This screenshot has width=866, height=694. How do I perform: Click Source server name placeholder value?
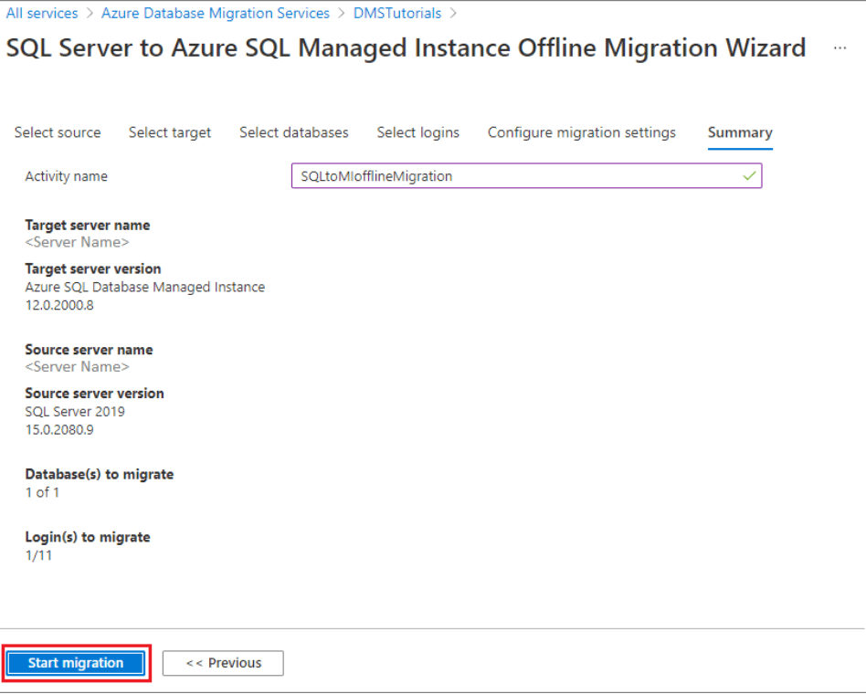tap(77, 366)
